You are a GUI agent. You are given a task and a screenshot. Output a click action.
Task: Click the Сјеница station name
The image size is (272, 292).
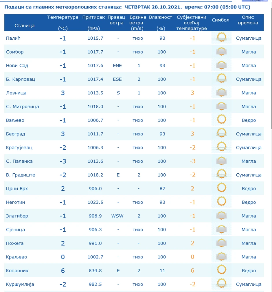tap(15, 229)
